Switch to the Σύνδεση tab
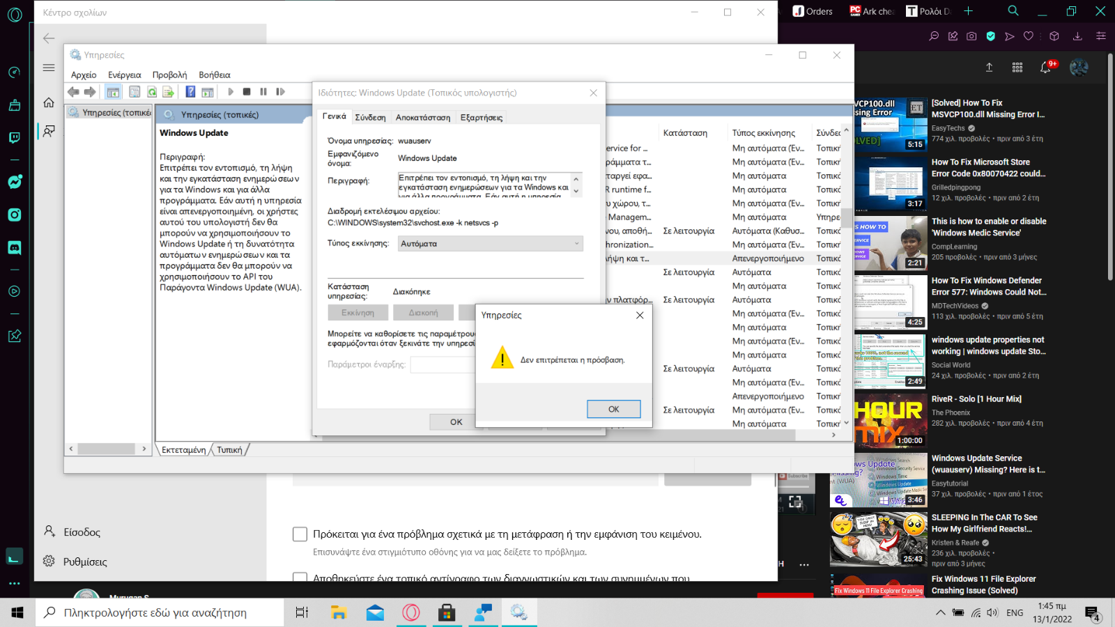The height and width of the screenshot is (627, 1115). coord(370,118)
